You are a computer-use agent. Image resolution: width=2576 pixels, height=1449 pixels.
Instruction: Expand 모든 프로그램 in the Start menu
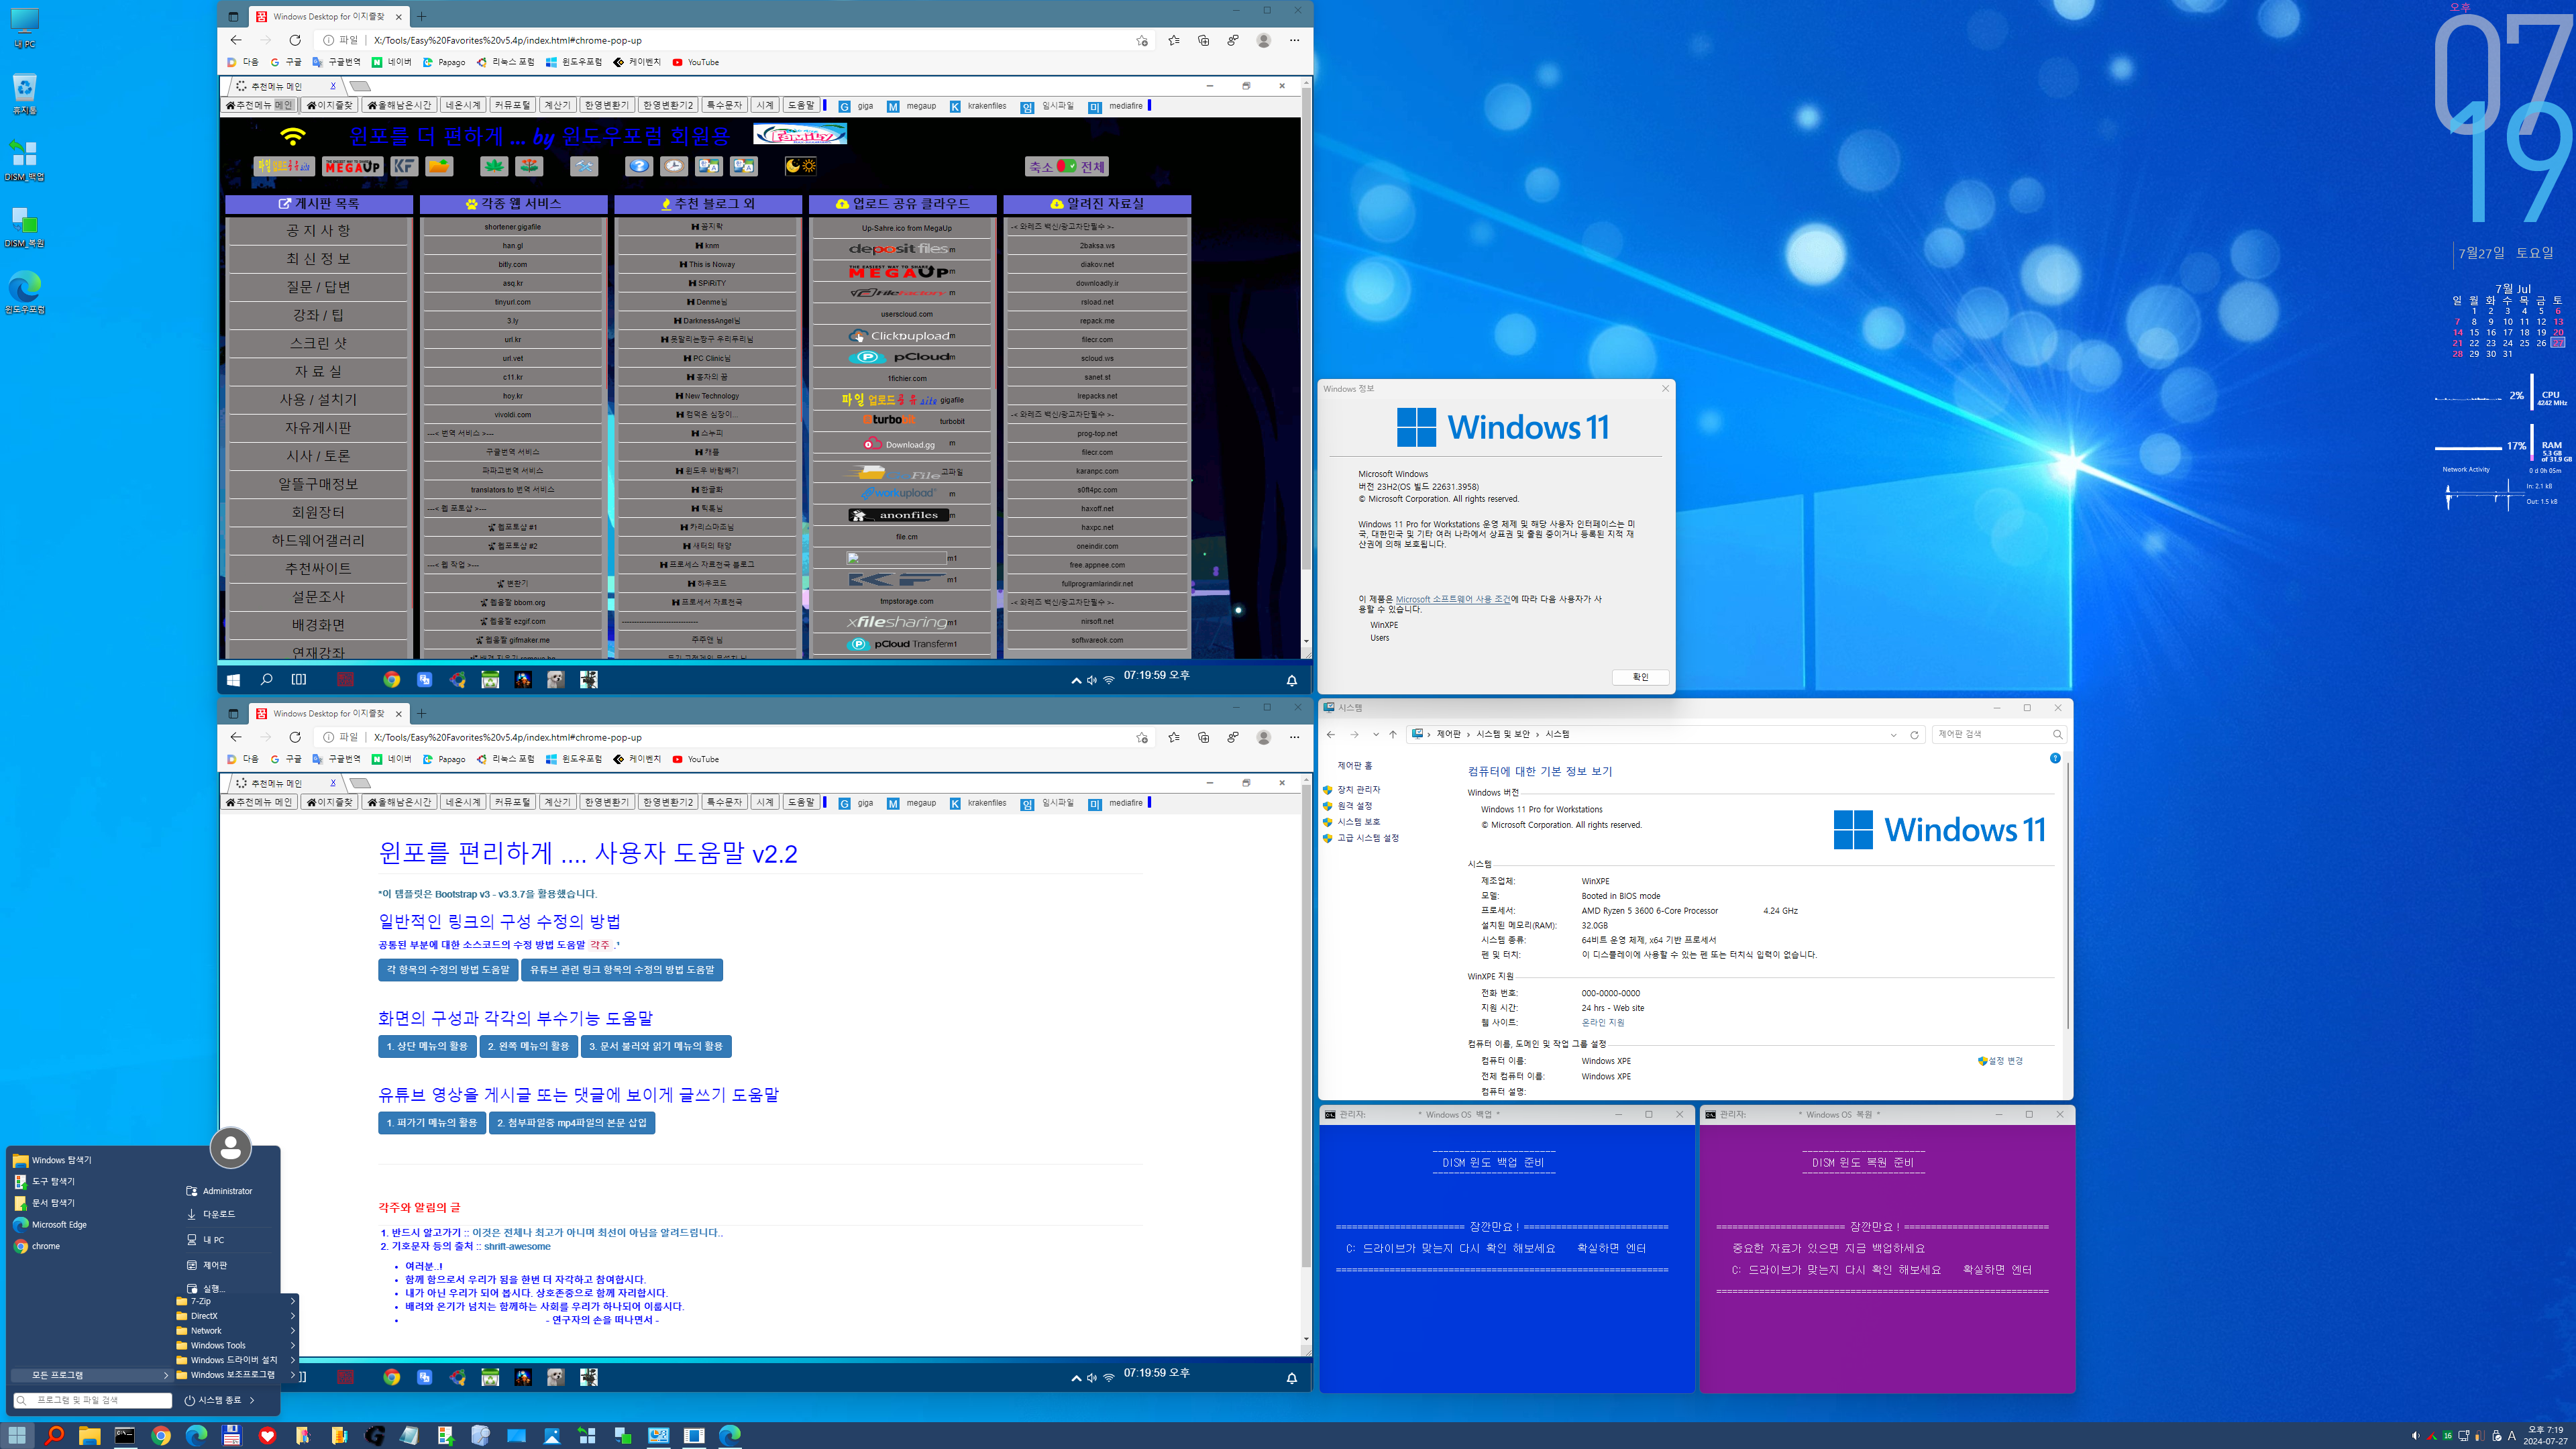(x=92, y=1375)
